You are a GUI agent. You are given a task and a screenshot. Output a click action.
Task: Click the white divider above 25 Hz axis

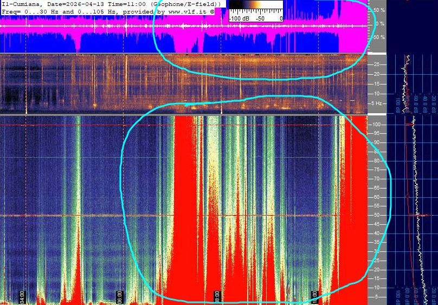click(x=377, y=54)
